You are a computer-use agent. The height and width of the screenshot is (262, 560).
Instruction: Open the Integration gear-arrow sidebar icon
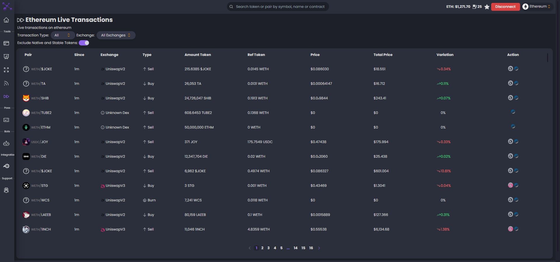click(x=6, y=166)
